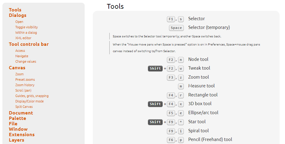Jump to the Extensions section
The height and width of the screenshot is (144, 285).
click(x=22, y=135)
